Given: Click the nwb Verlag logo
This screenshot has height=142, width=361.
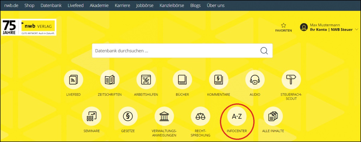Looking at the screenshot, I should pos(39,28).
